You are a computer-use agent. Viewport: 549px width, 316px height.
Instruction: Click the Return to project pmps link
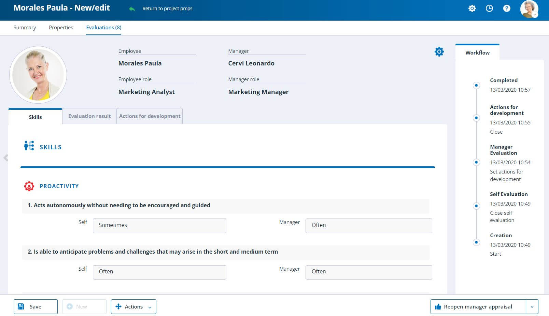click(x=167, y=9)
